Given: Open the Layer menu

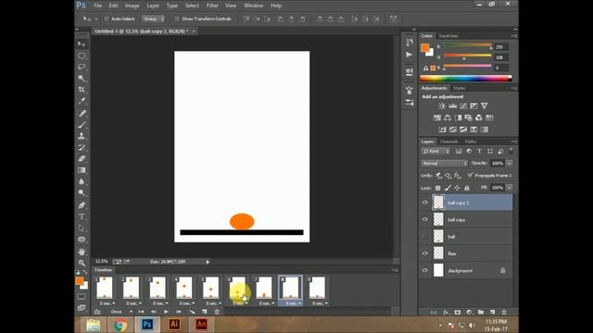Looking at the screenshot, I should pyautogui.click(x=153, y=6).
